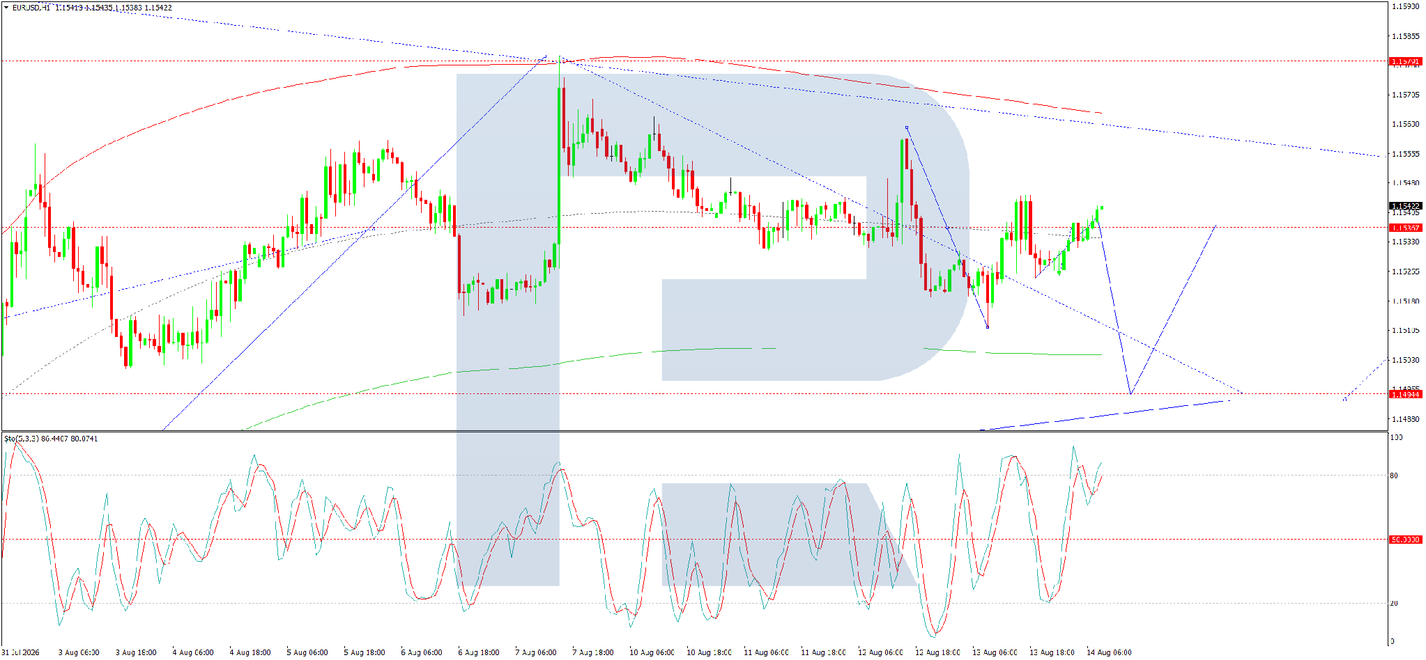Click the red 1.14944 price level label
Image resolution: width=1426 pixels, height=660 pixels.
tap(1405, 394)
